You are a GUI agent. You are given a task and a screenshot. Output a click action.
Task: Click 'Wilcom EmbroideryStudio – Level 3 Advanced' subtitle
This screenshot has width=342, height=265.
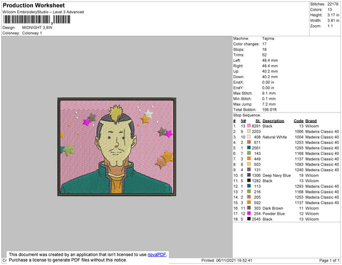43,12
